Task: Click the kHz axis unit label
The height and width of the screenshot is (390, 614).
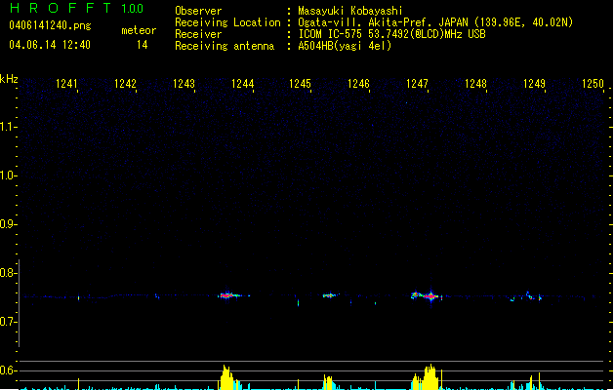Action: 9,79
